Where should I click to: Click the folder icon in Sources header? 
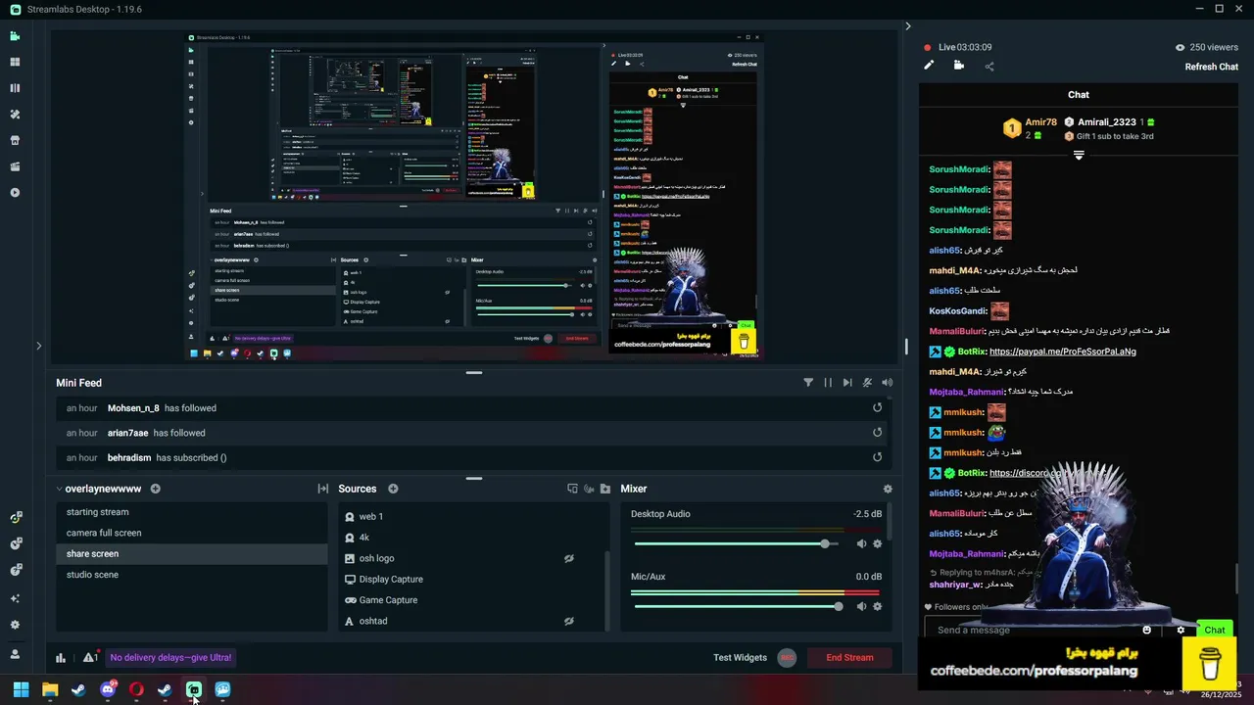pos(605,489)
